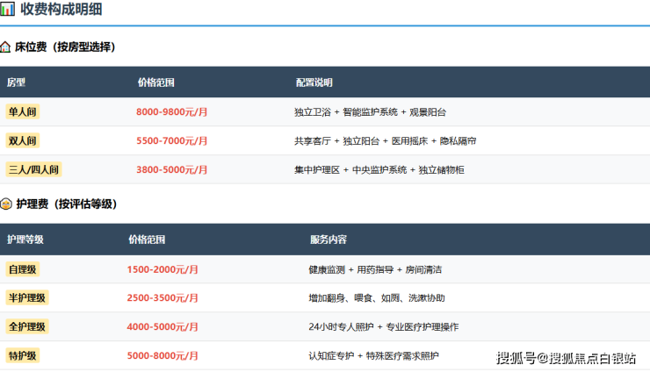Click the 5000-8000元/月 price
The image size is (650, 372).
pyautogui.click(x=162, y=355)
